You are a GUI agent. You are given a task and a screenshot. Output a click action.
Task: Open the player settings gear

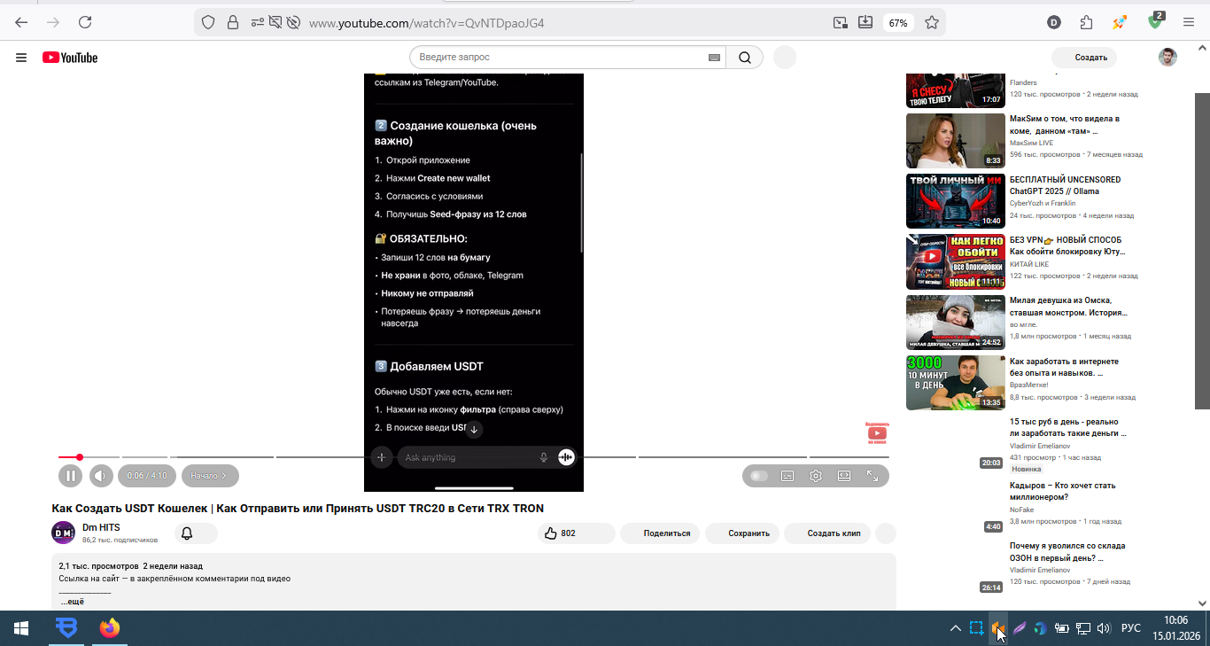(816, 476)
